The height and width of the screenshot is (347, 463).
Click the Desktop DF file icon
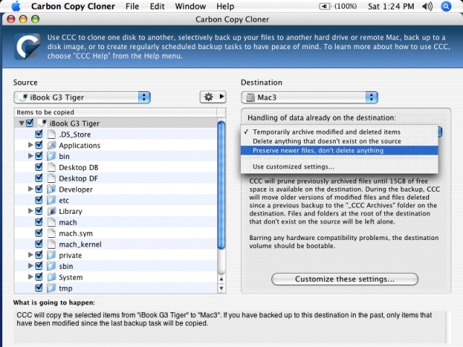51,179
